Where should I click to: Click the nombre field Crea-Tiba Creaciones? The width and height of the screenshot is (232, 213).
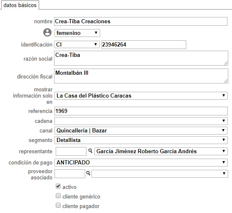[141, 22]
